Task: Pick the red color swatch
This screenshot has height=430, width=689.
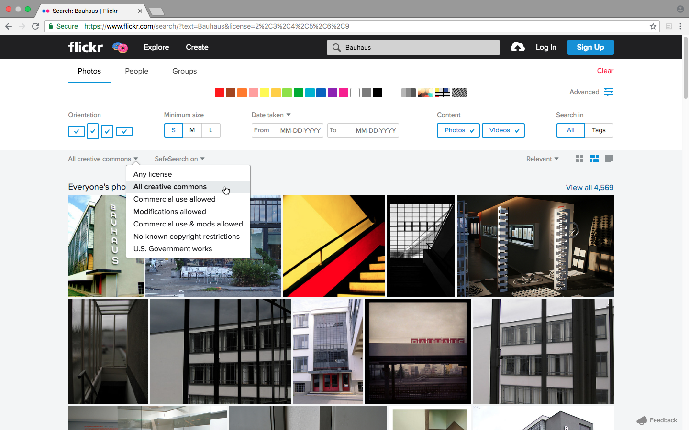Action: coord(219,93)
